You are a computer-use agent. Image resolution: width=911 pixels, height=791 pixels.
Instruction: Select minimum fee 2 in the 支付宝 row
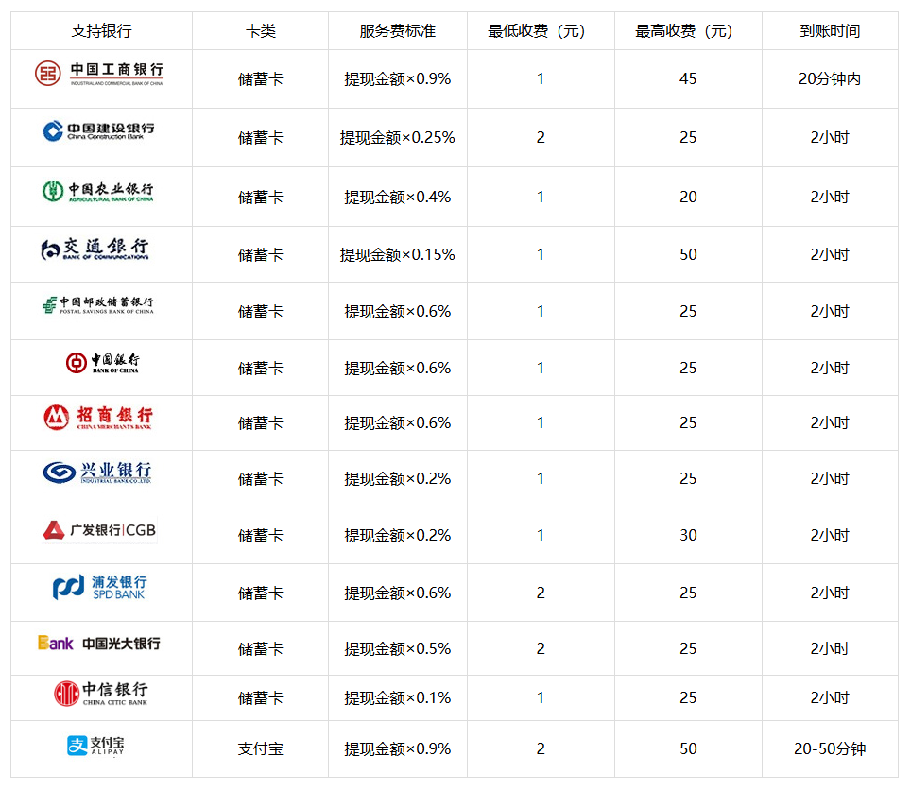(x=541, y=748)
